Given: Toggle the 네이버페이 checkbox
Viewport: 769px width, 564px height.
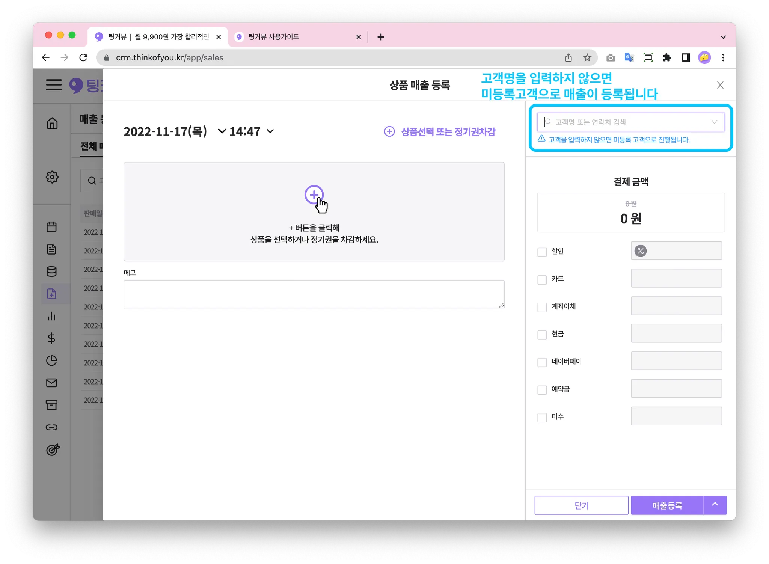Looking at the screenshot, I should (x=542, y=362).
